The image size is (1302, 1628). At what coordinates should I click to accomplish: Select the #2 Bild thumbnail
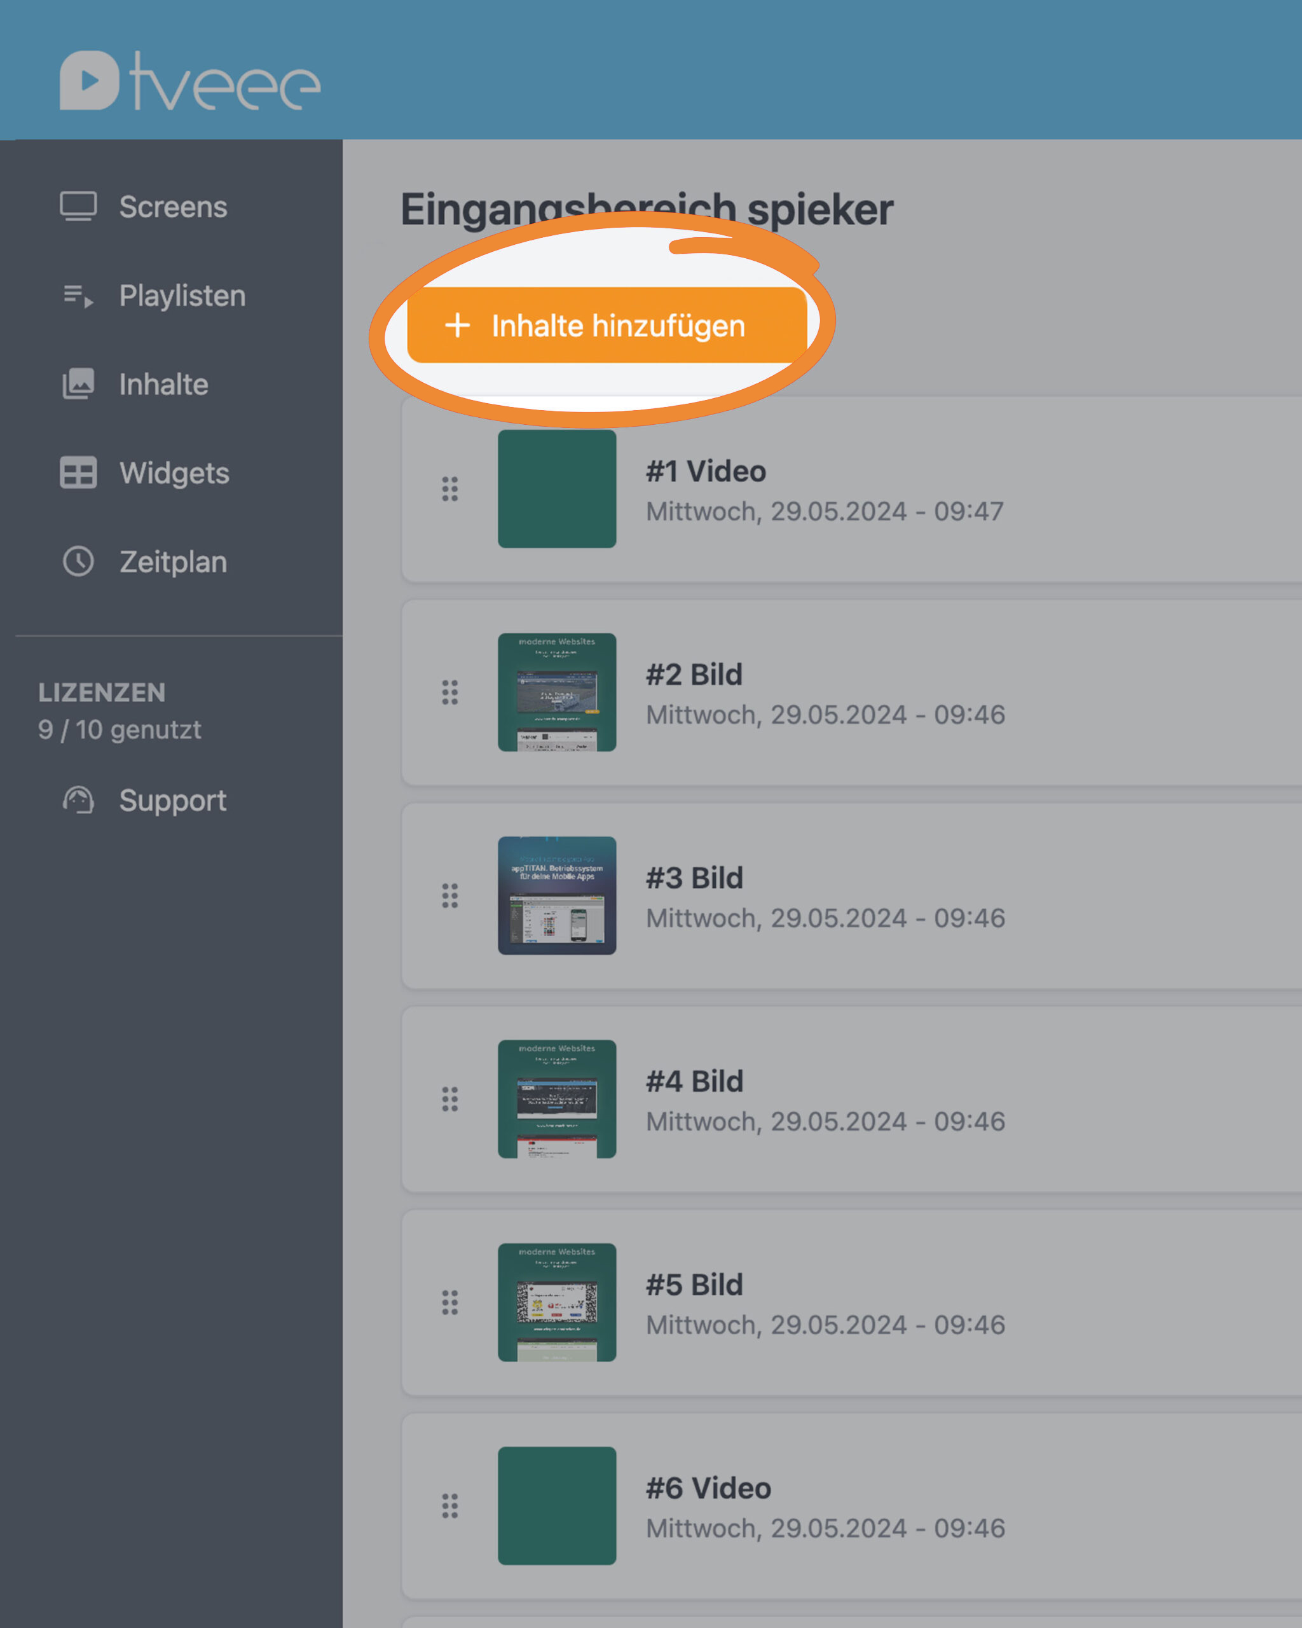pyautogui.click(x=557, y=693)
